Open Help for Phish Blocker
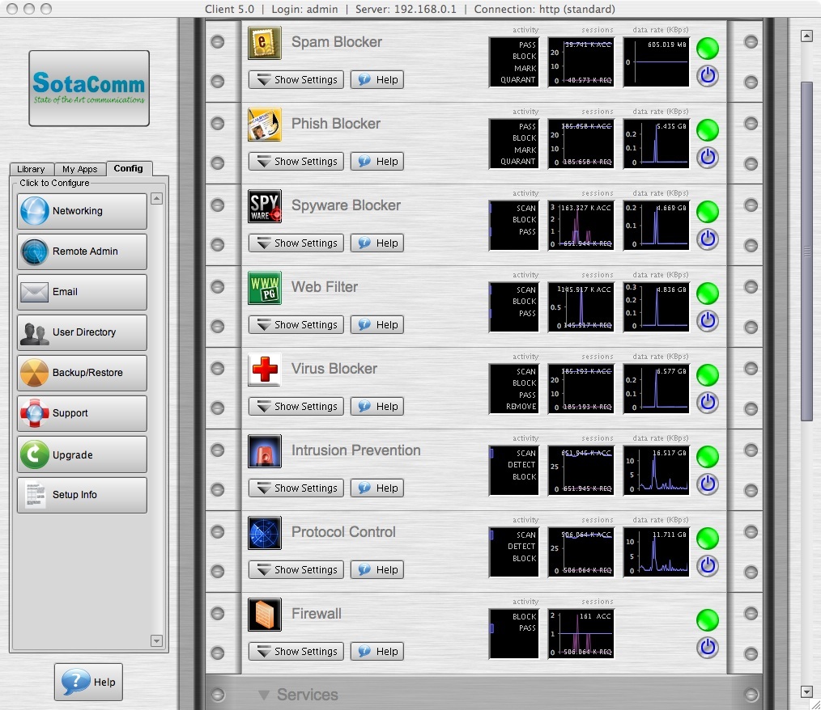821x710 pixels. click(x=377, y=162)
